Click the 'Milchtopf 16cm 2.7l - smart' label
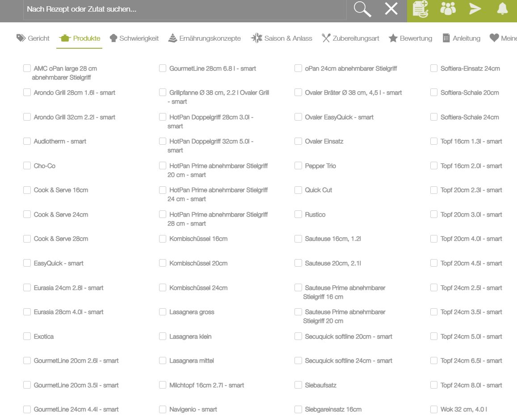This screenshot has width=517, height=415. coord(207,385)
